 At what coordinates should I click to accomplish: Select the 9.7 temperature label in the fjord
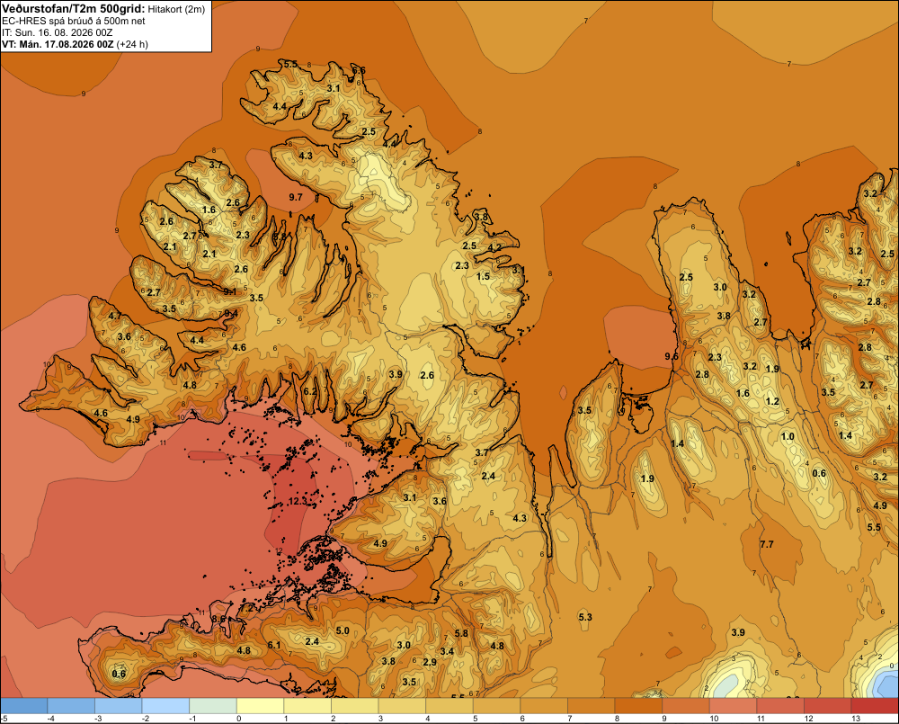click(x=296, y=197)
